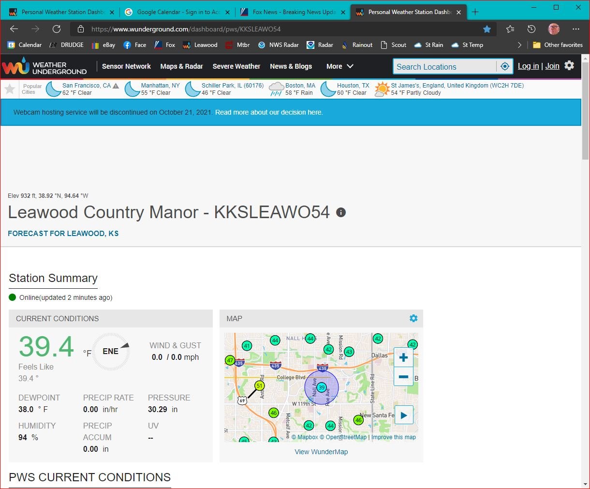Viewport: 590px width, 489px height.
Task: Open a new browser tab
Action: point(475,12)
